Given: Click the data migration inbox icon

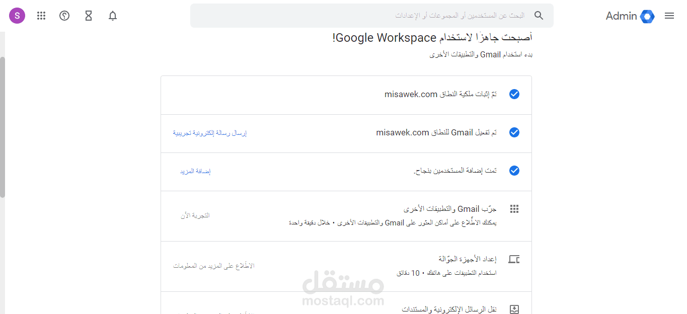Looking at the screenshot, I should coord(514,309).
